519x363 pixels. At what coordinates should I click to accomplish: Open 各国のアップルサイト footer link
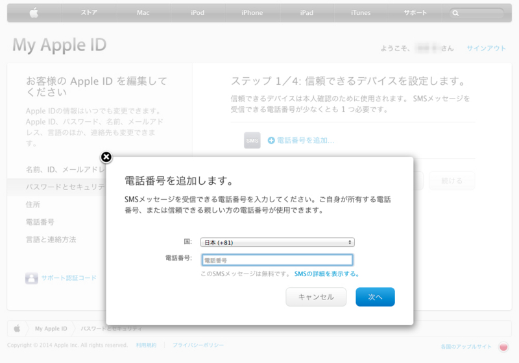tap(466, 346)
